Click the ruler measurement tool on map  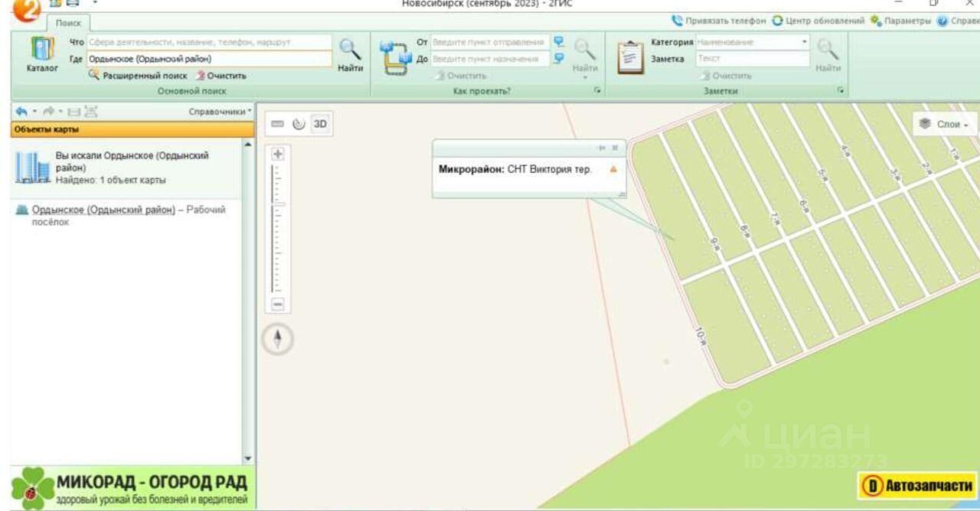tap(276, 123)
